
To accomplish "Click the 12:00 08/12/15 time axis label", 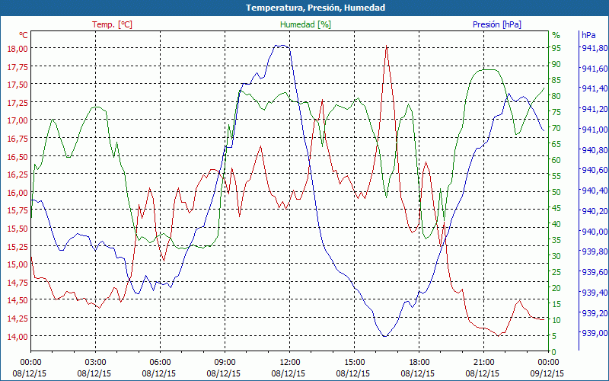I will (289, 368).
